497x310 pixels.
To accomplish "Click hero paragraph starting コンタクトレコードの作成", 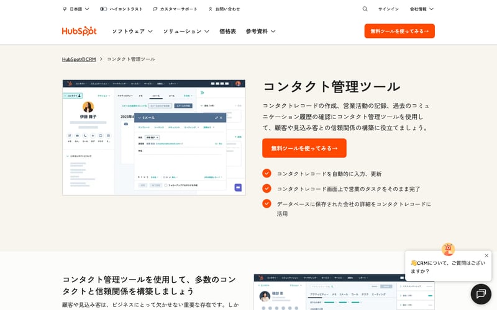I will (346, 117).
